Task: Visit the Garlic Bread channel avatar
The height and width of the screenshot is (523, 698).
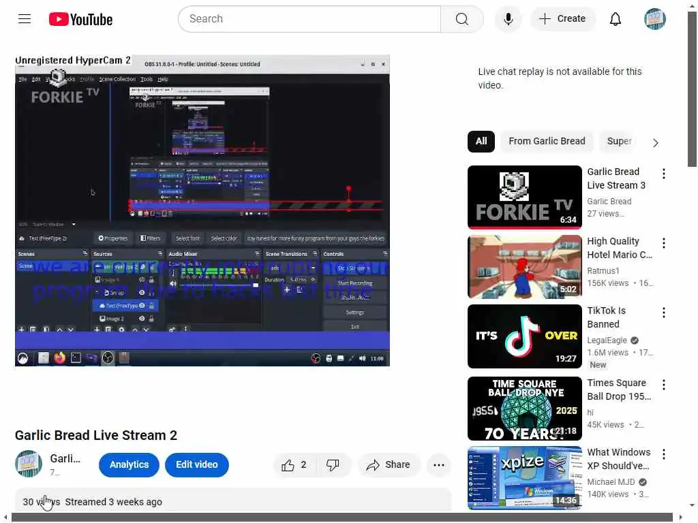Action: pyautogui.click(x=29, y=463)
